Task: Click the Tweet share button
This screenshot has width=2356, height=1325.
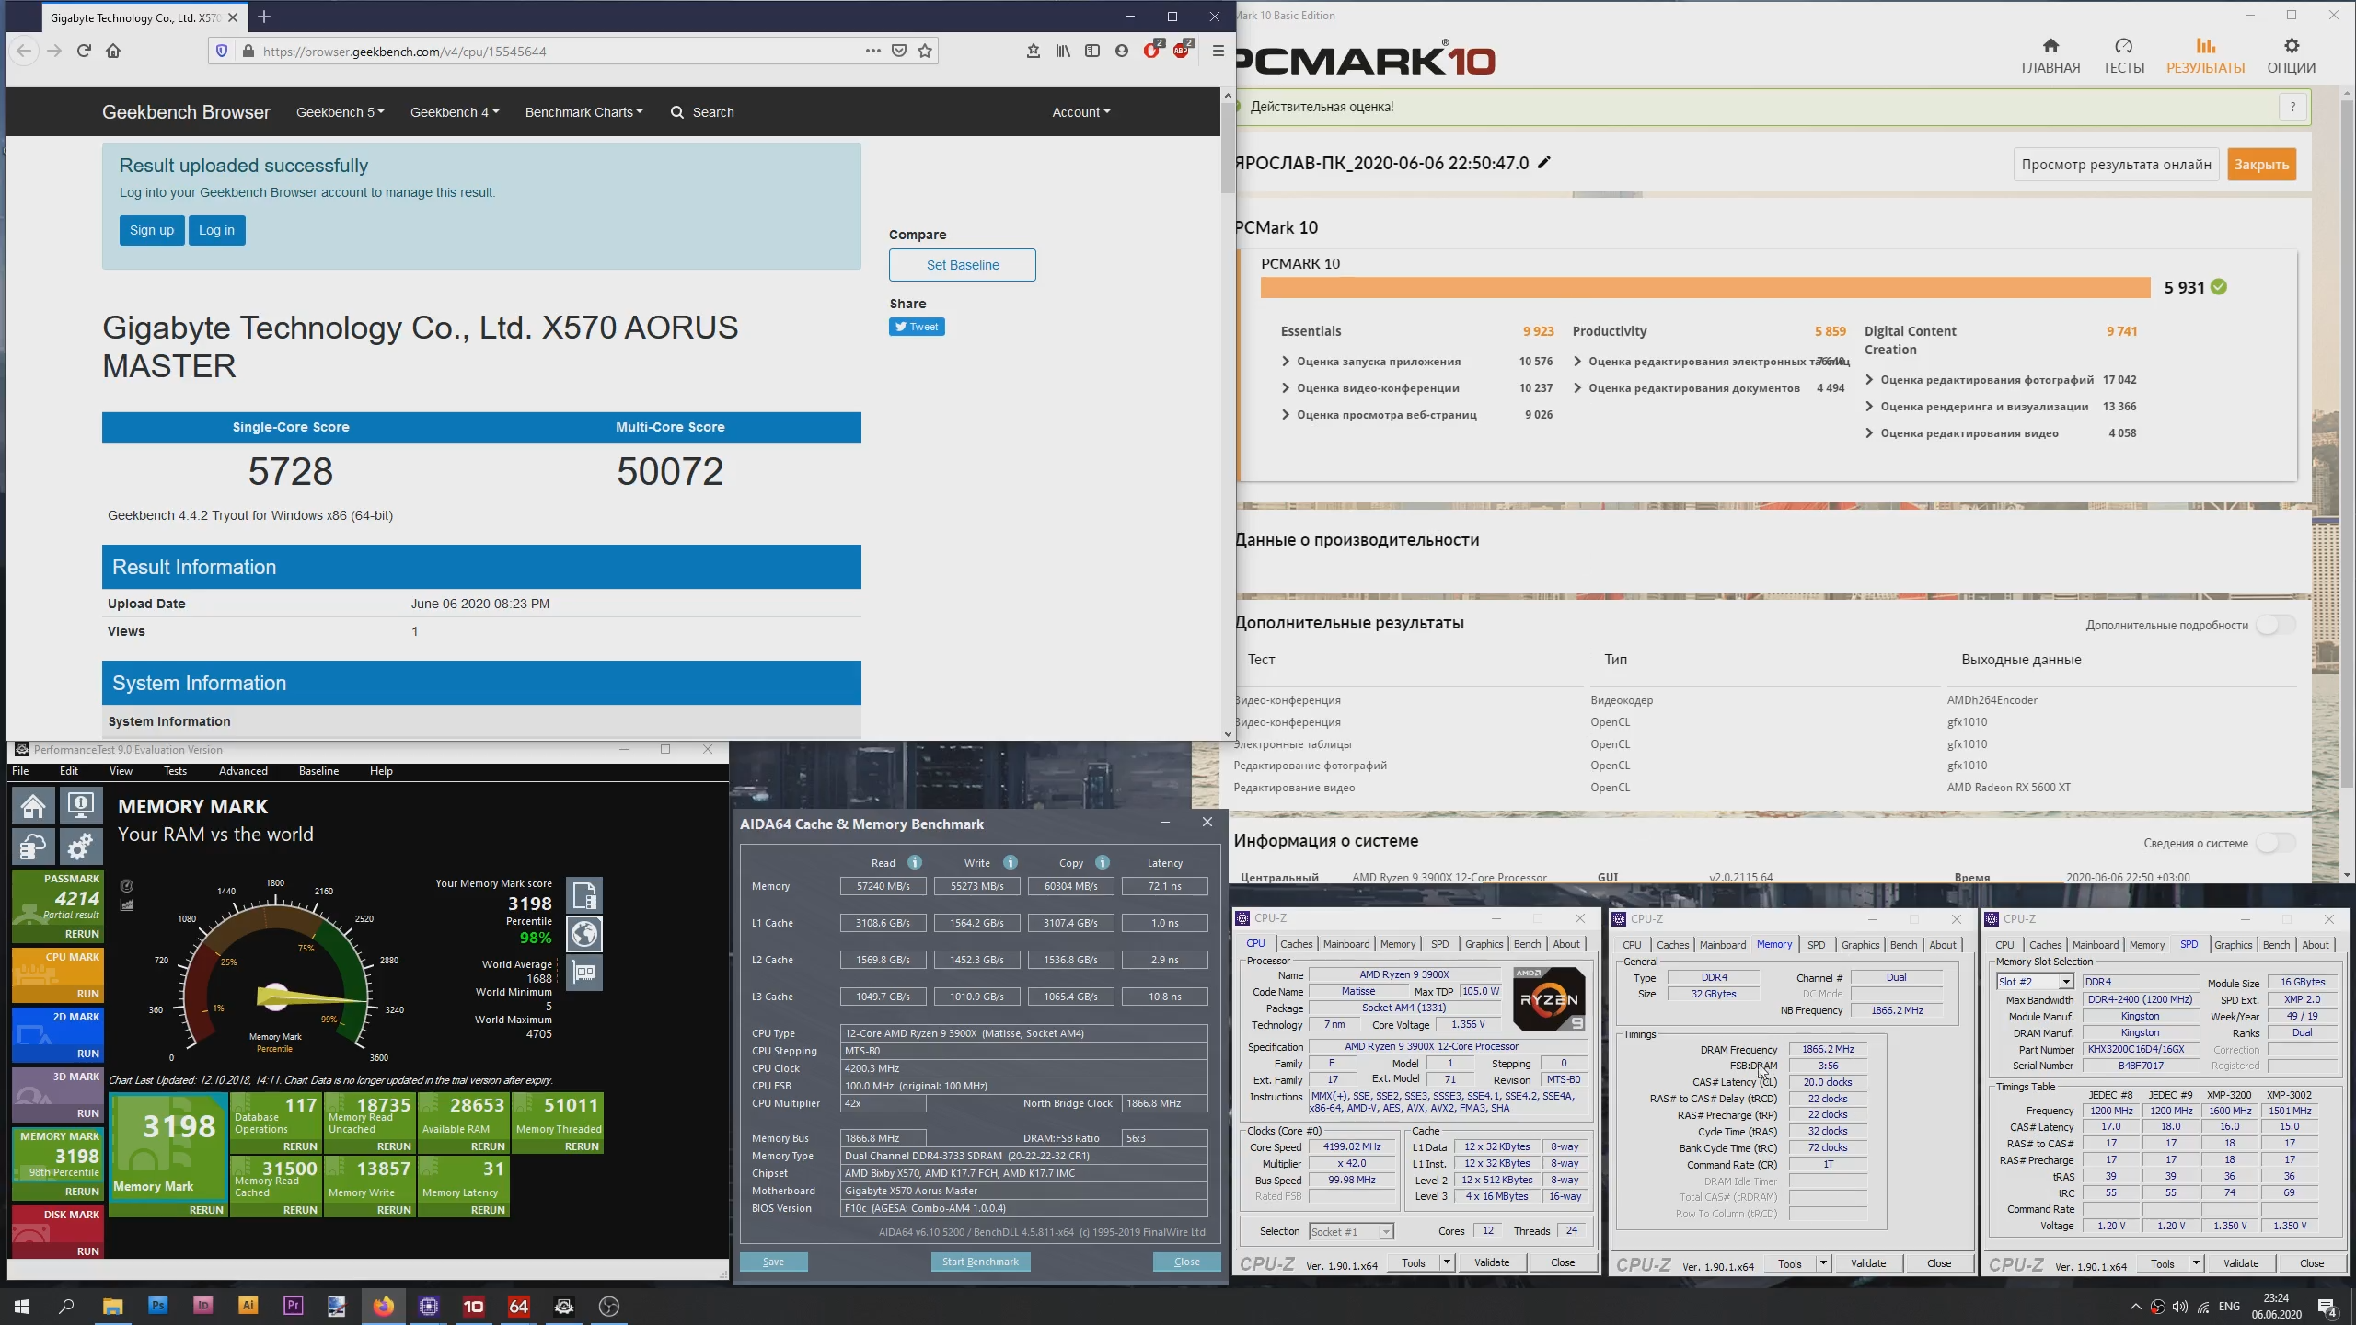Action: (917, 327)
